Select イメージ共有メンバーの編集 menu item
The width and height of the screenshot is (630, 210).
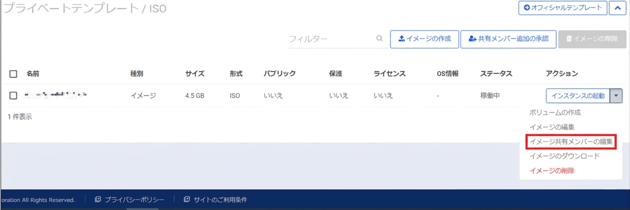(571, 142)
